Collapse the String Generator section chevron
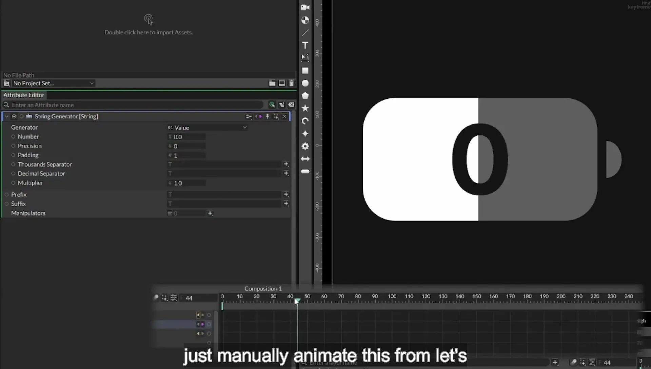 tap(6, 116)
